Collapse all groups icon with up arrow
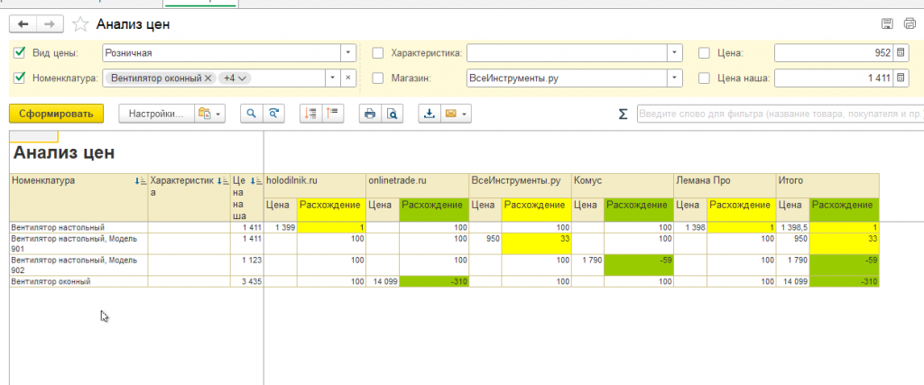 coord(333,114)
